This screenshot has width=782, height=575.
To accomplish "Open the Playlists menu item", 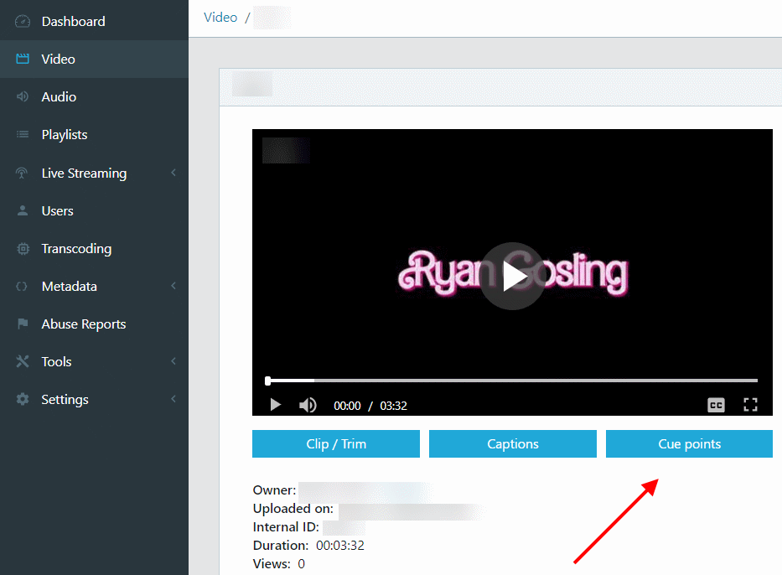I will tap(94, 135).
